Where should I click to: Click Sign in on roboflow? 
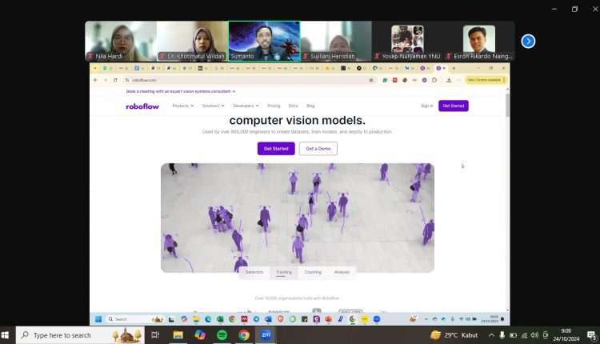point(427,106)
